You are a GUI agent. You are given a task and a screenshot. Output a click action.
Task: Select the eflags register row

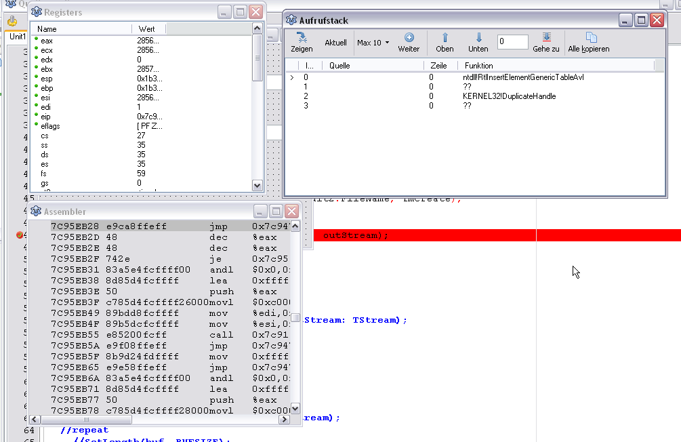51,126
